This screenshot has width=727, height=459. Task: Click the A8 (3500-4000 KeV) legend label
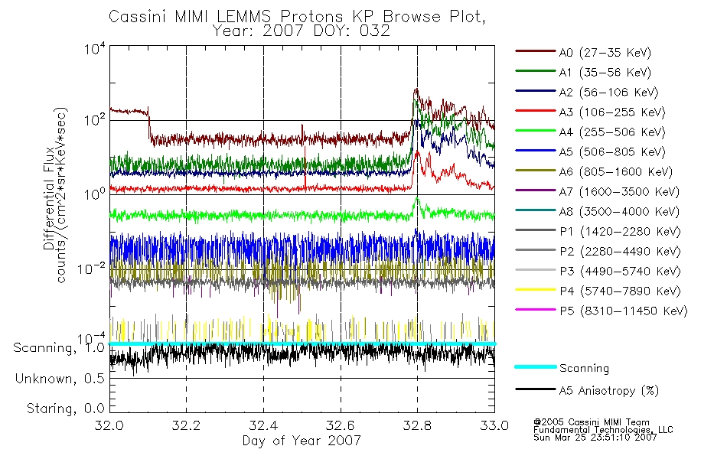(x=619, y=212)
